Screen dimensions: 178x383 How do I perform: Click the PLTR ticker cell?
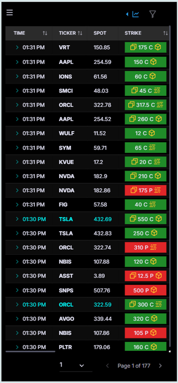65,347
